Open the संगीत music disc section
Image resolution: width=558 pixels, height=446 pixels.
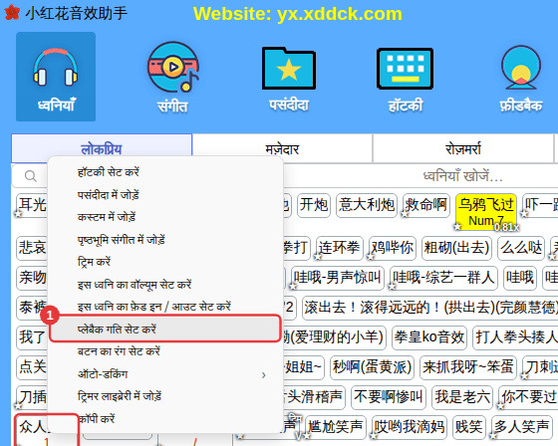pos(173,77)
